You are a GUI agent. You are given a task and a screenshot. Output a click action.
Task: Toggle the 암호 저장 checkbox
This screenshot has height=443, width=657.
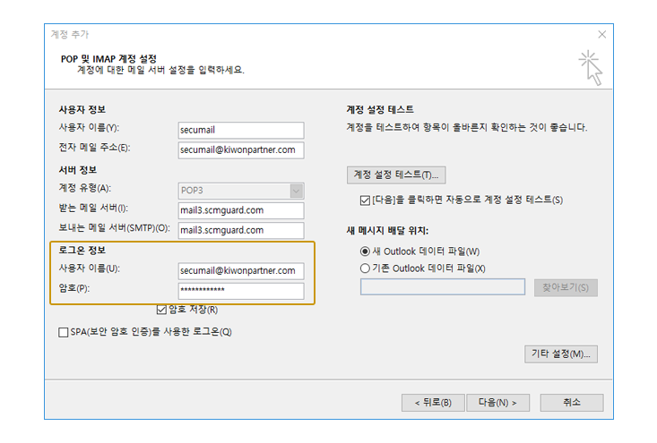coord(161,310)
